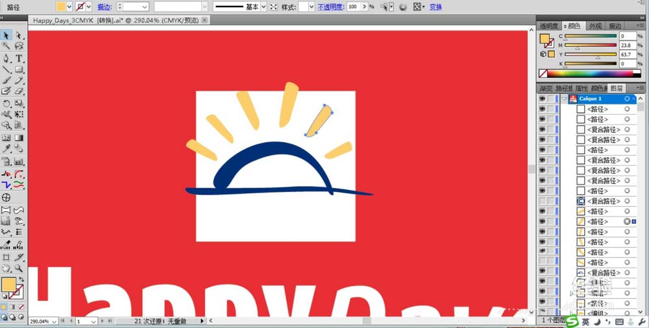Screen dimensions: 649x328
Task: Click the Calque 1 target circle
Action: click(627, 99)
